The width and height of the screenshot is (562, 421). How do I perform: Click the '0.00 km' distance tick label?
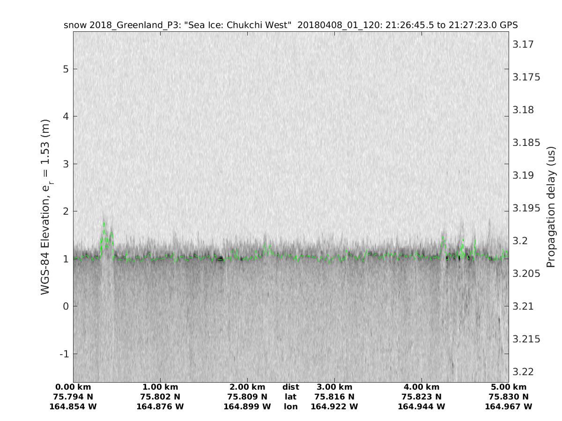click(73, 387)
